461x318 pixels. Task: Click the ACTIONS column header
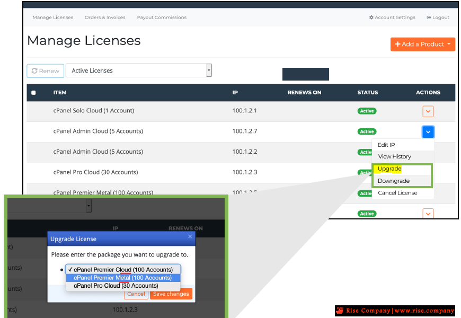[x=428, y=92]
